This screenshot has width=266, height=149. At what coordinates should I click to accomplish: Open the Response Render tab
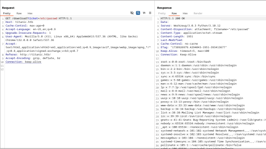click(x=198, y=13)
